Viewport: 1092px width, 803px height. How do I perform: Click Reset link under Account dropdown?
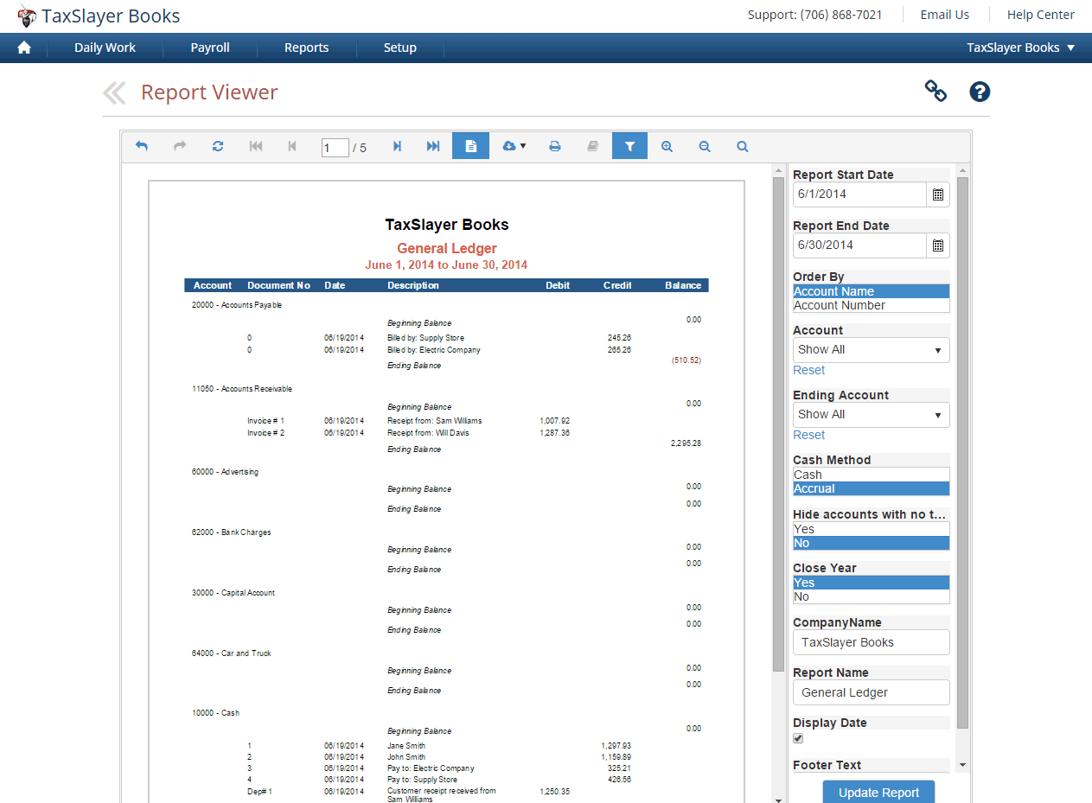click(x=809, y=370)
